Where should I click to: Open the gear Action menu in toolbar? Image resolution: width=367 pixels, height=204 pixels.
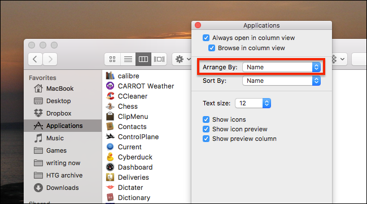coord(182,59)
